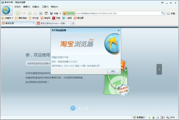Close the 新手引导 tab
The height and width of the screenshot is (120, 179).
click(33, 23)
